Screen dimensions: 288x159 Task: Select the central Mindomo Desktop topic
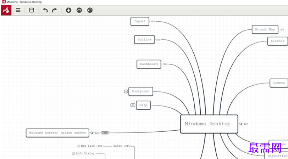click(x=209, y=124)
